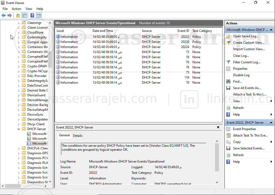
Task: Click the Attach Task To This Event icon
Action: (228, 135)
